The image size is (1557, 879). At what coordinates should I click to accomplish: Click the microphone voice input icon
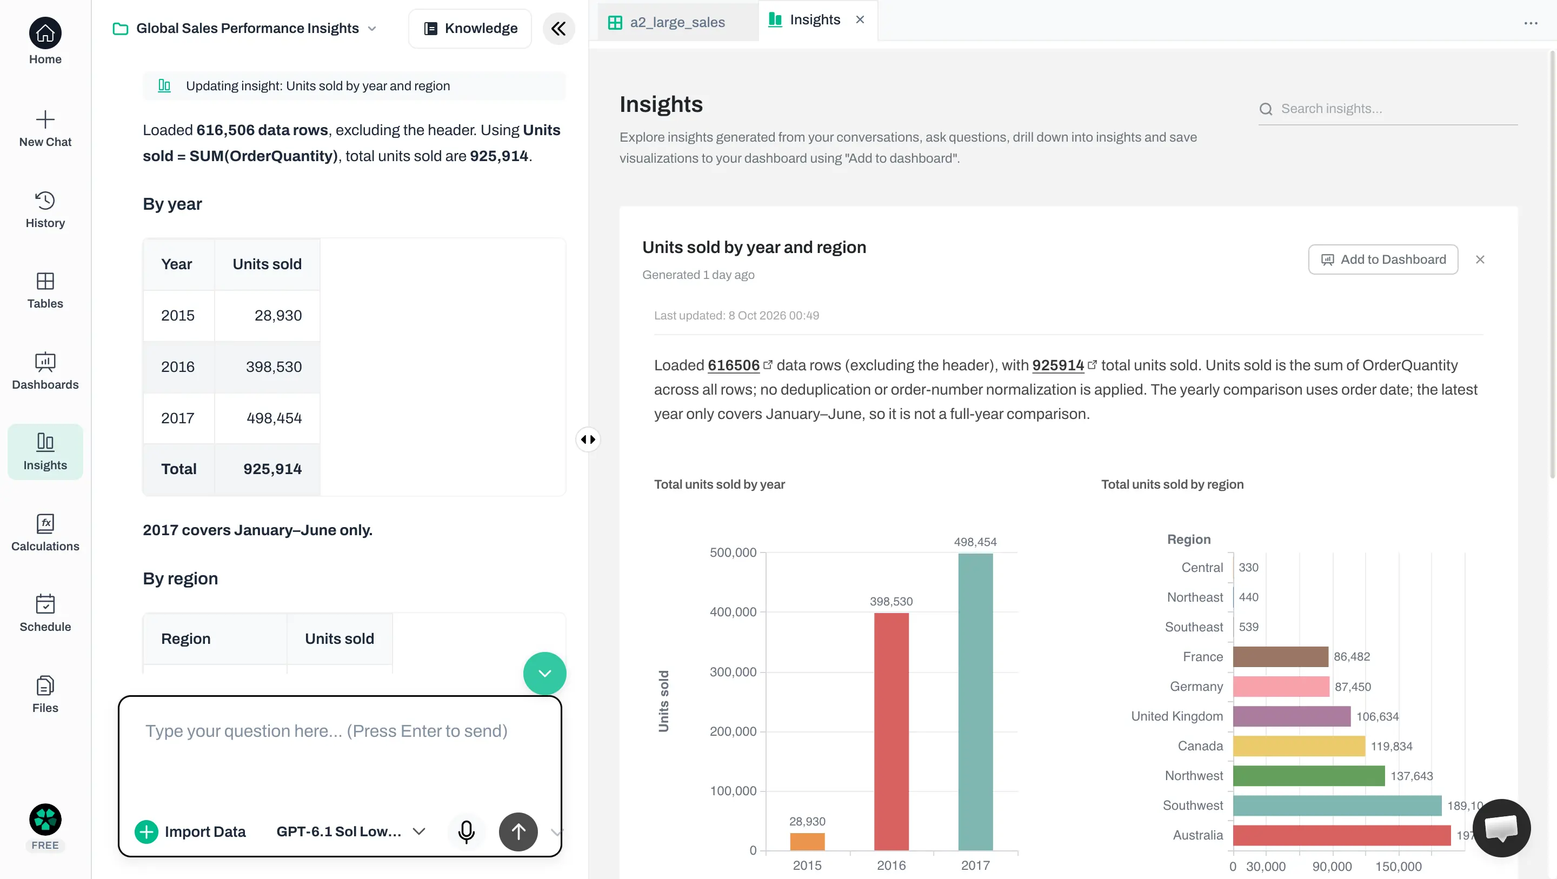pyautogui.click(x=466, y=832)
